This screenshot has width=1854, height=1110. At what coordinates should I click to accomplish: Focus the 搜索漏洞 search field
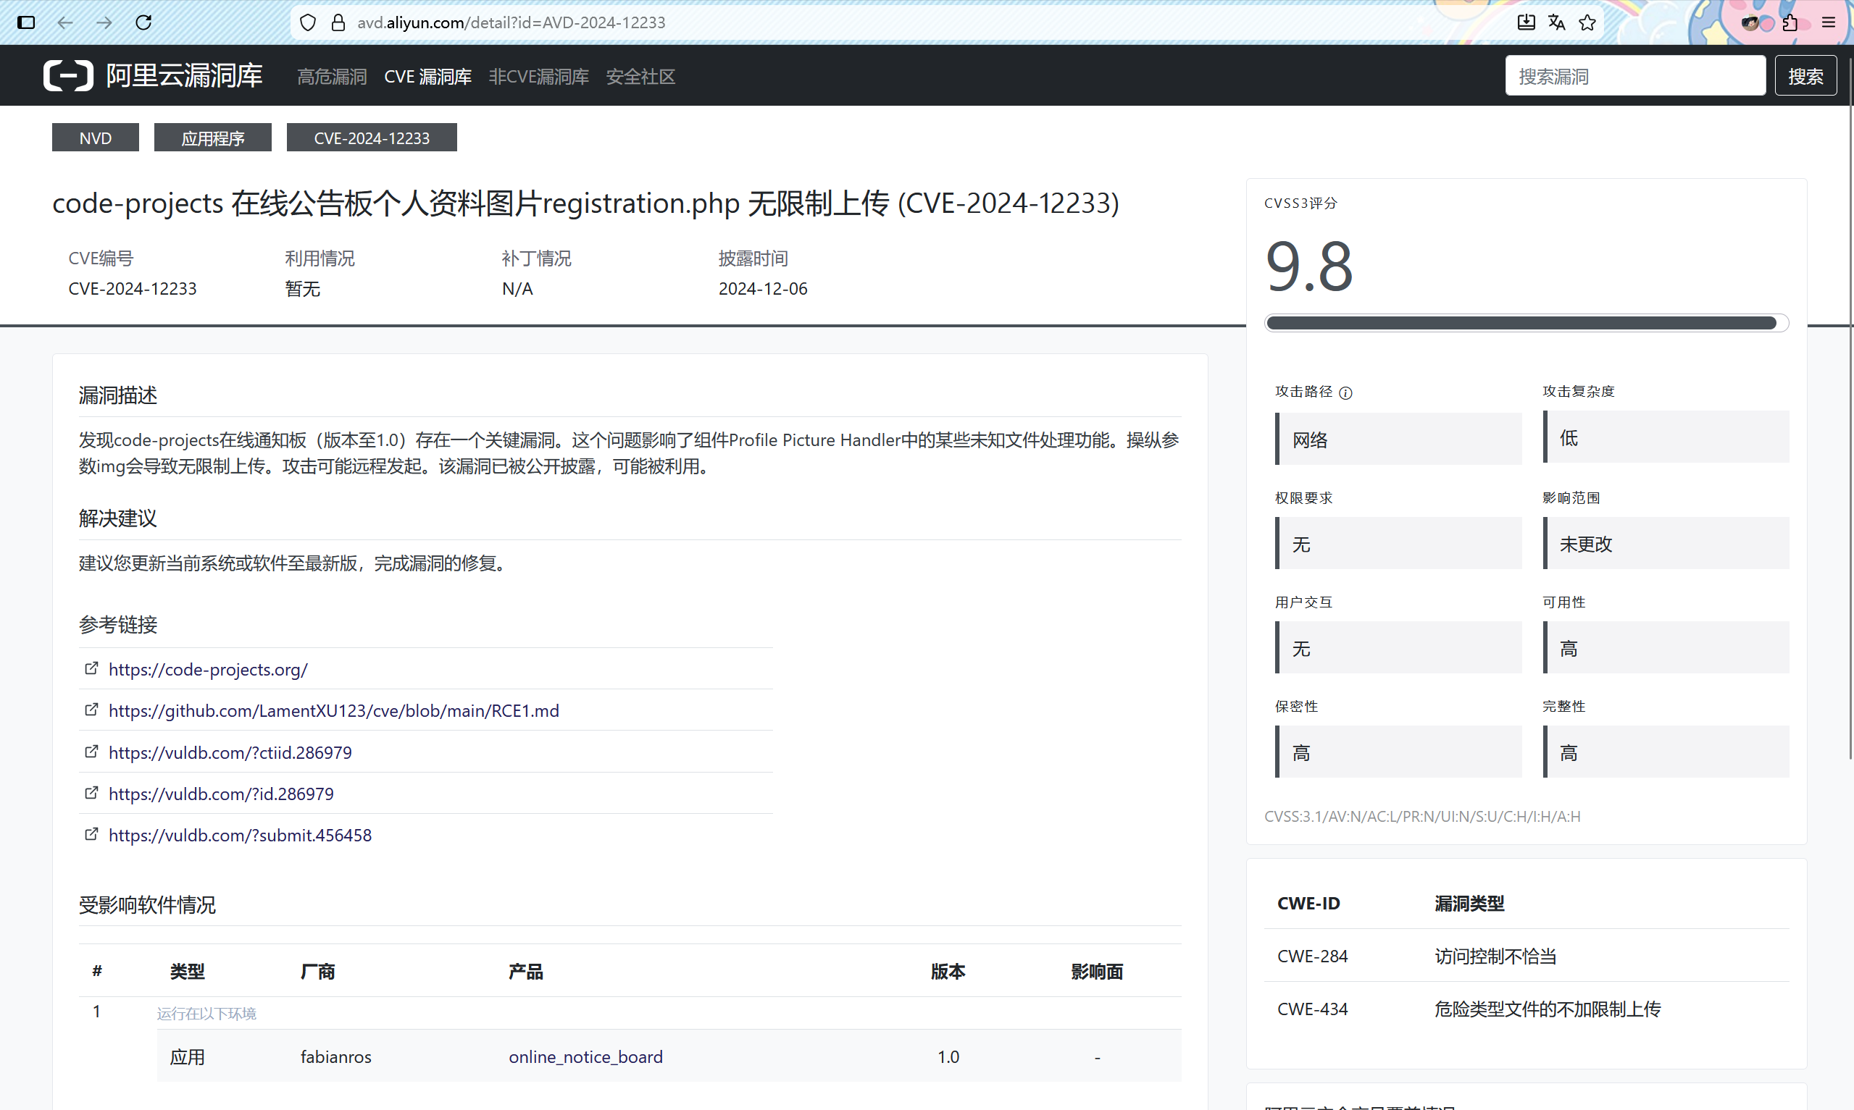click(1634, 75)
